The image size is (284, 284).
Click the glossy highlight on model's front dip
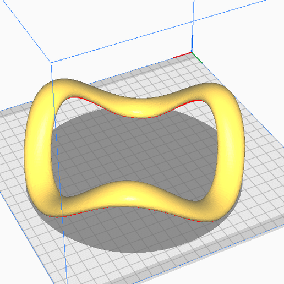[130, 199]
